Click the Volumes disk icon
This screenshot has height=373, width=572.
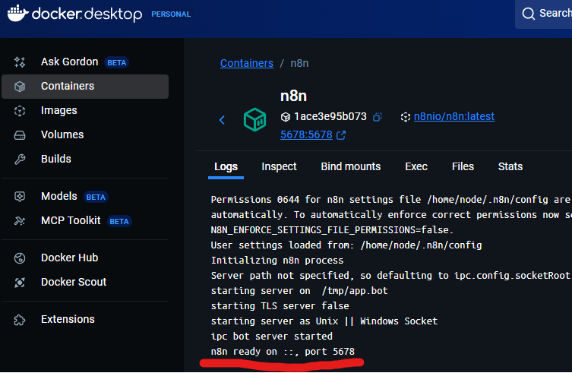20,135
